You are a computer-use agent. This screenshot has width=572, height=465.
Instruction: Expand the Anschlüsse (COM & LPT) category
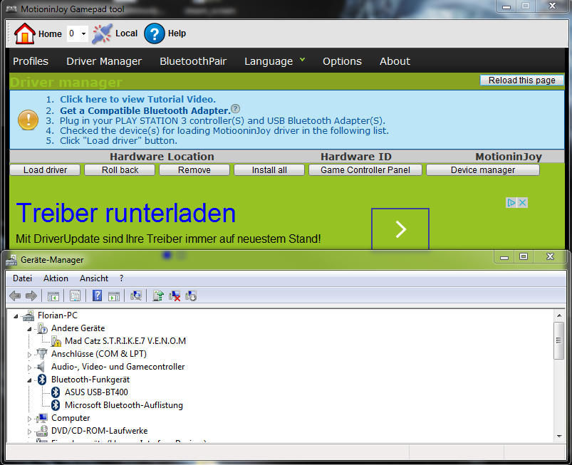(x=29, y=354)
